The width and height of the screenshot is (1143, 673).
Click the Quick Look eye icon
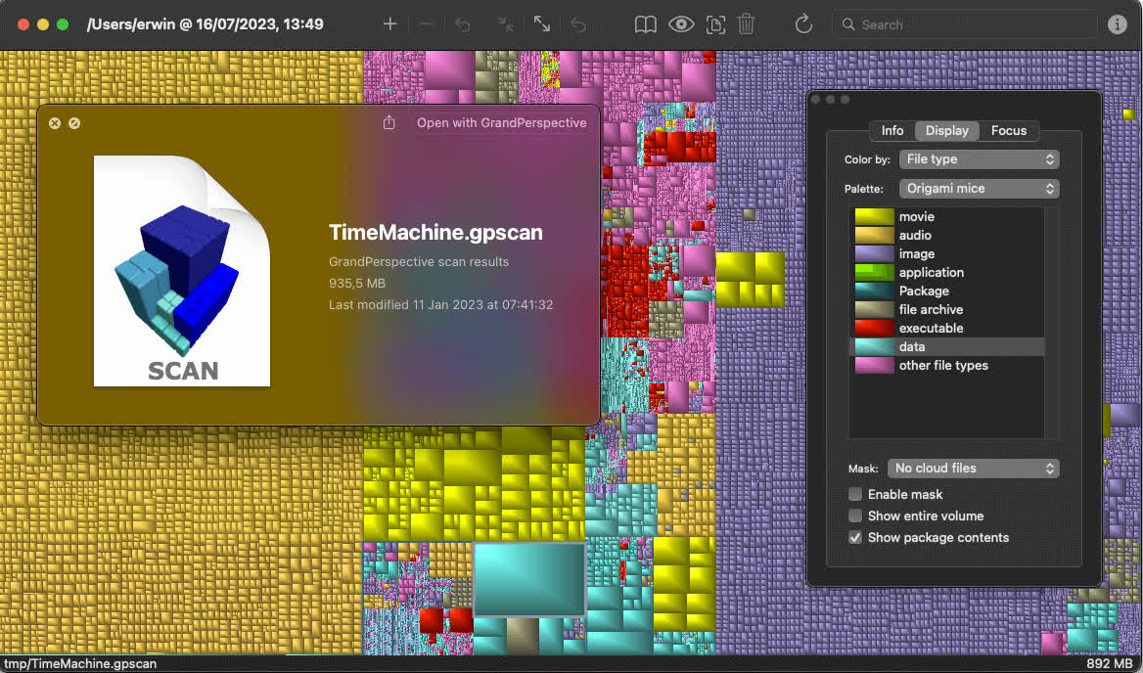point(681,24)
